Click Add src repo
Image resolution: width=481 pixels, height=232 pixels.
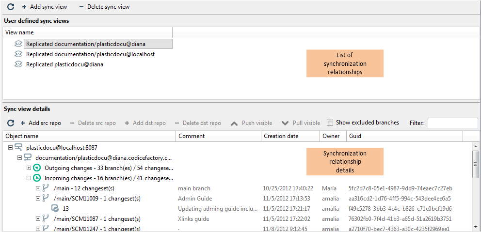[x=41, y=123]
